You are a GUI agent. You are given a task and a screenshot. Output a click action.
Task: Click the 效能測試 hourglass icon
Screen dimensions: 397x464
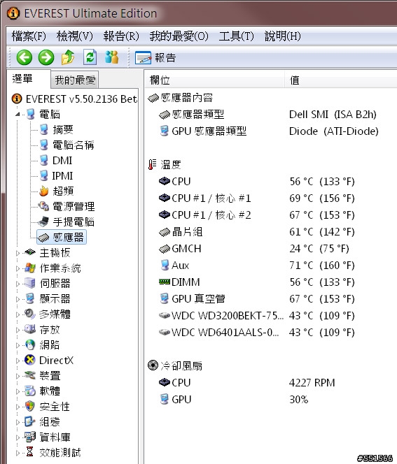[30, 452]
